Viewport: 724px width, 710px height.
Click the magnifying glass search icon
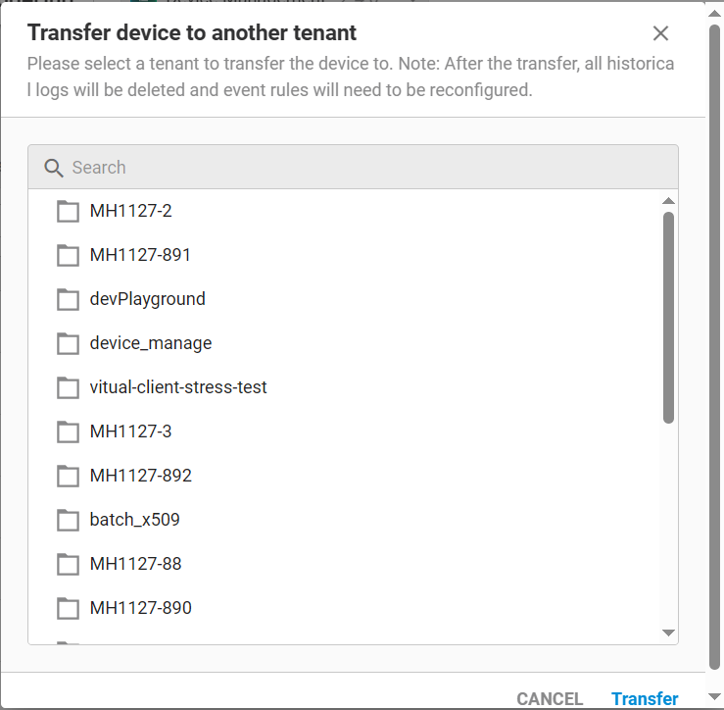coord(54,168)
